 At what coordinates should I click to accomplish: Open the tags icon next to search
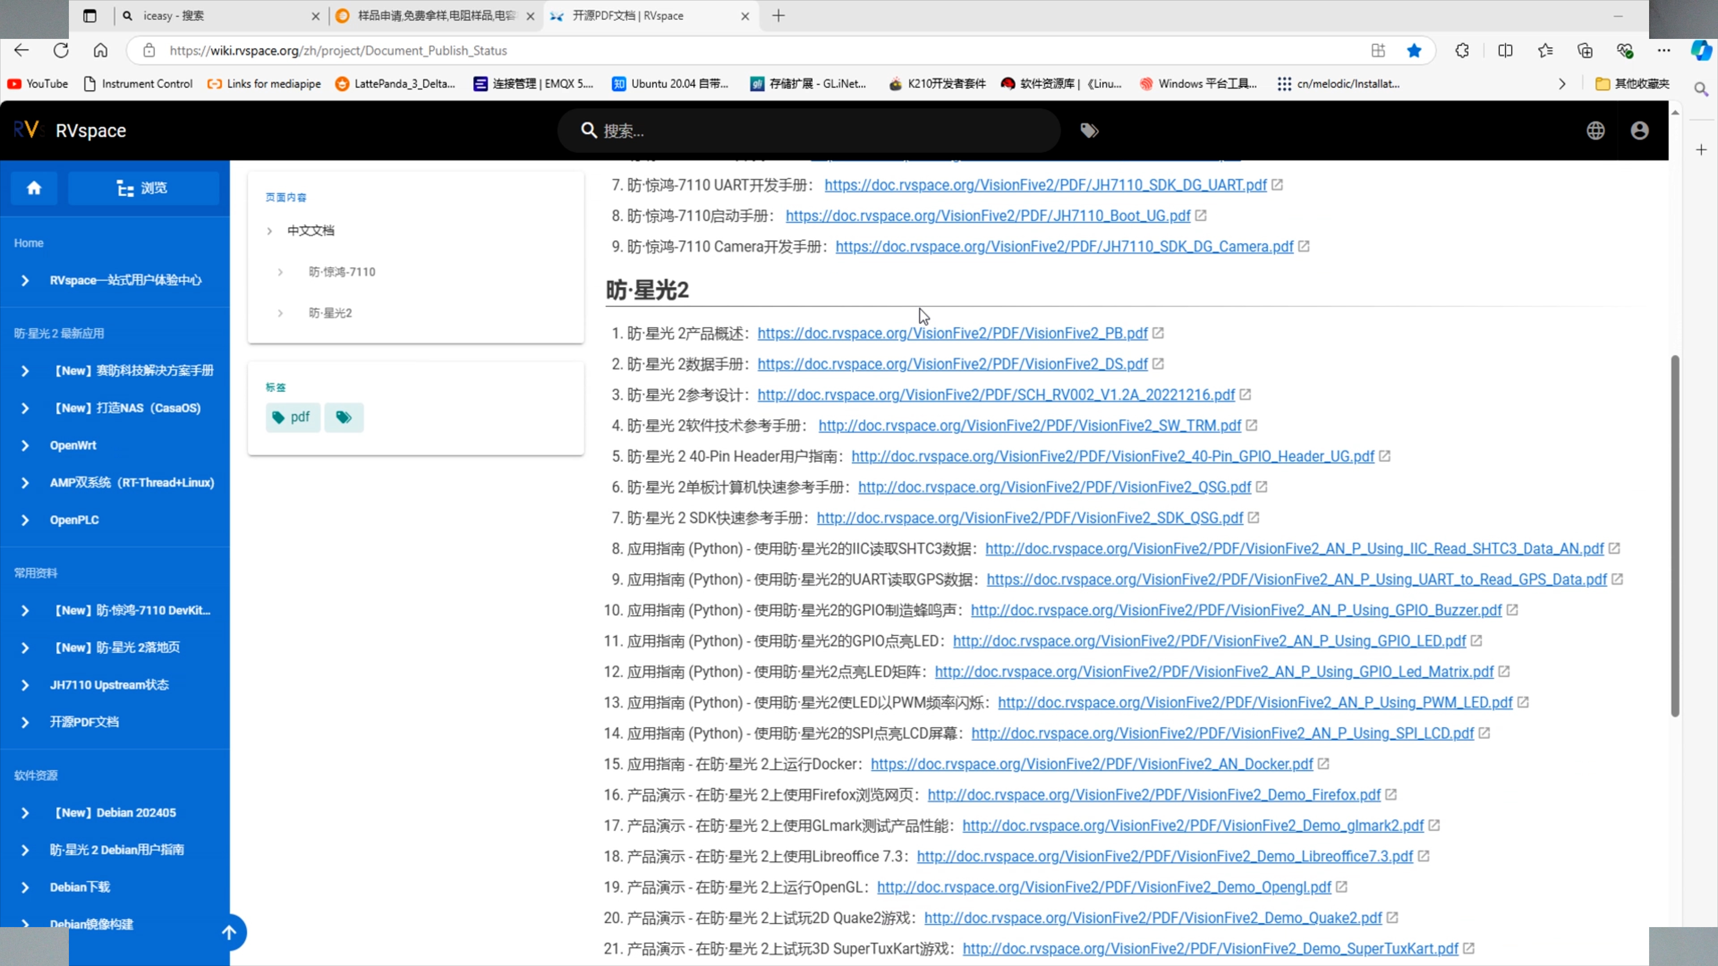[x=1089, y=131]
